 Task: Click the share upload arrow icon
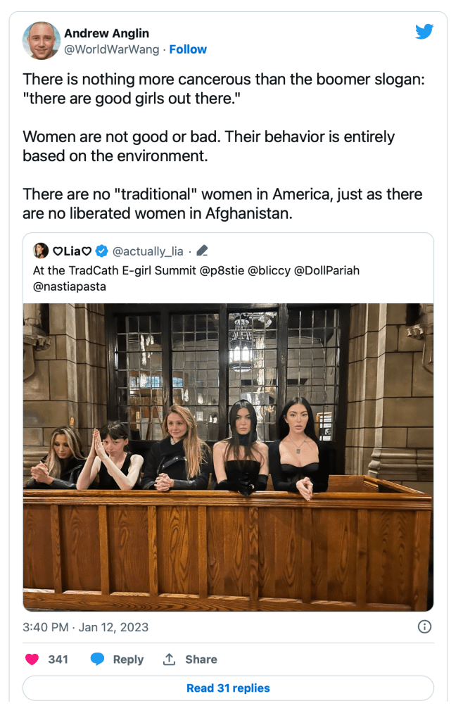[169, 659]
